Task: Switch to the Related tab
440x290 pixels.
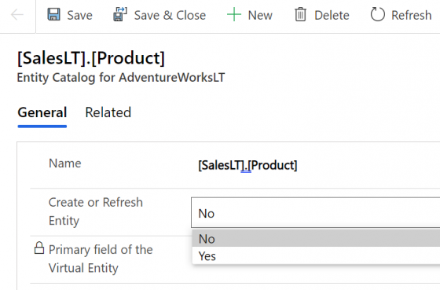Action: coord(108,112)
